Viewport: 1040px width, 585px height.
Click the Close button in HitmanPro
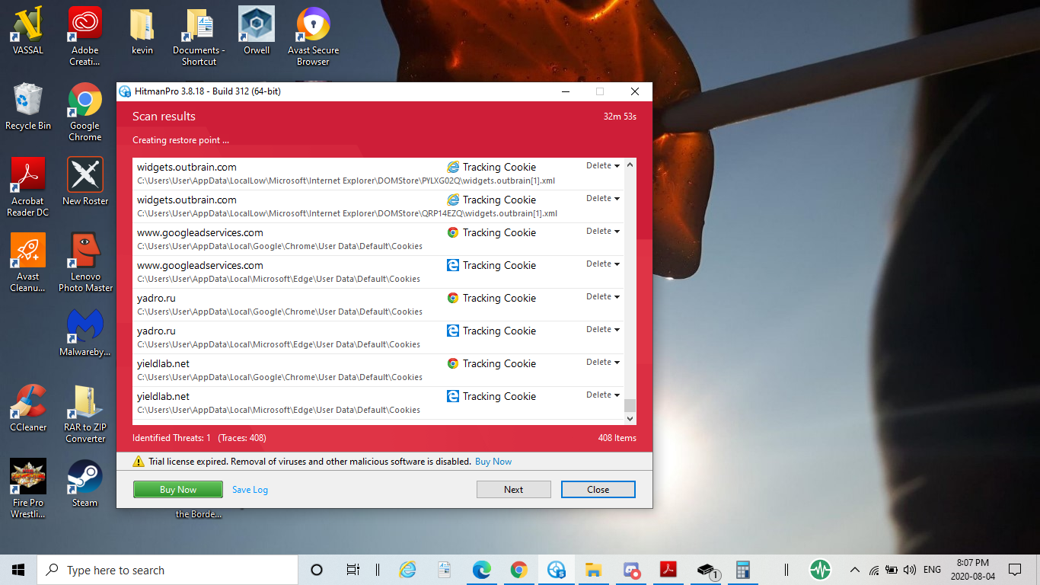point(598,490)
